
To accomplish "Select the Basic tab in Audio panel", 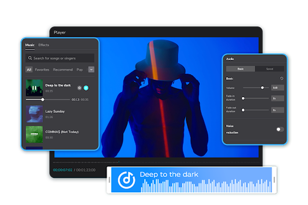I will pos(241,69).
